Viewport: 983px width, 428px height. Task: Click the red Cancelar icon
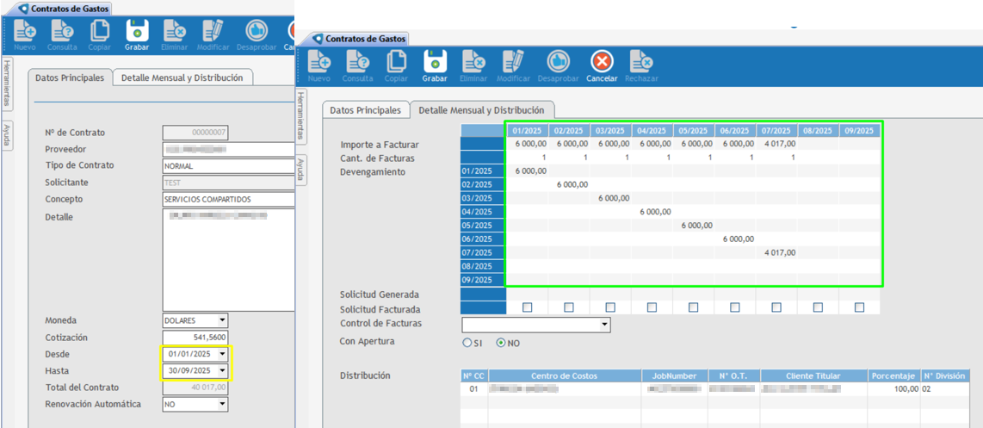602,63
